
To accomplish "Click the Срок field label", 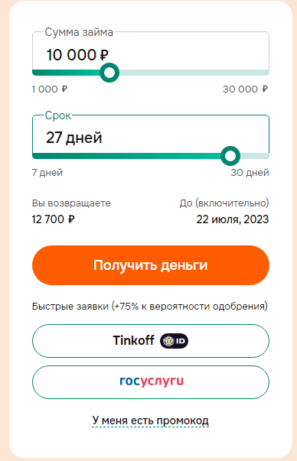I will coord(57,115).
